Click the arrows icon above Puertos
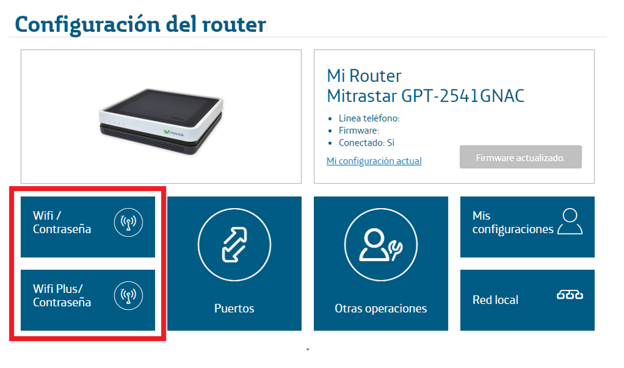Viewport: 624px width, 368px height. pyautogui.click(x=234, y=245)
